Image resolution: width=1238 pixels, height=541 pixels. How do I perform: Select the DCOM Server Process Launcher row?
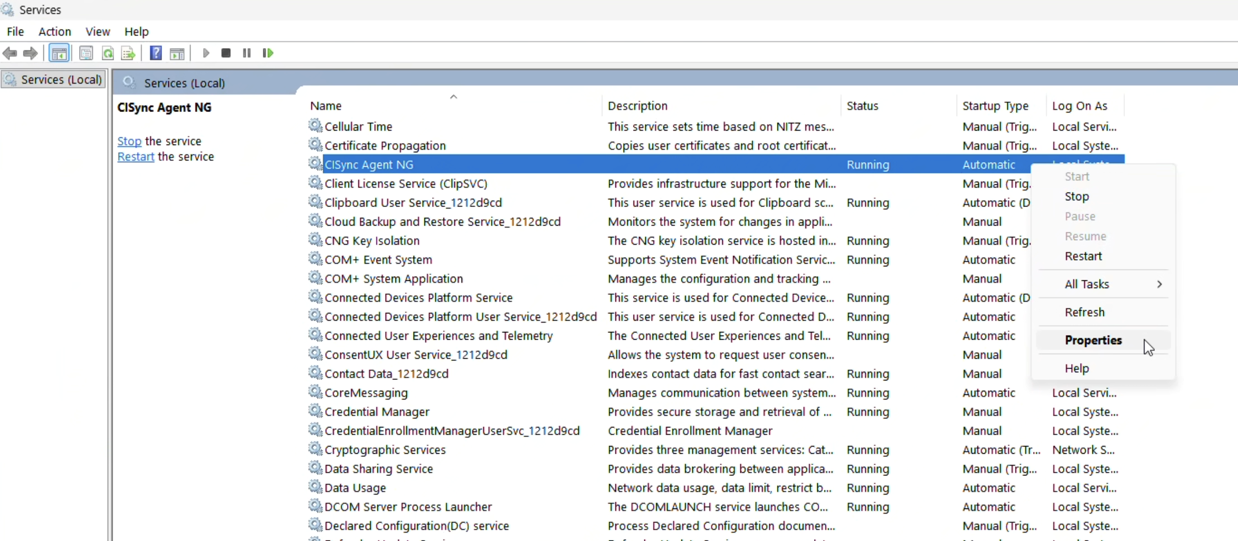click(716, 506)
